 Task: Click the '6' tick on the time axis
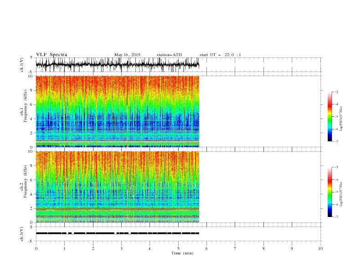(x=206, y=248)
